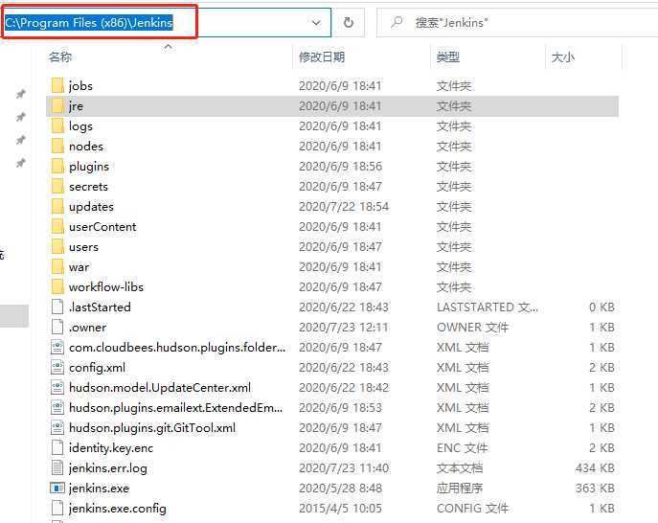Click the LASTSTARTED type cell

(x=488, y=307)
